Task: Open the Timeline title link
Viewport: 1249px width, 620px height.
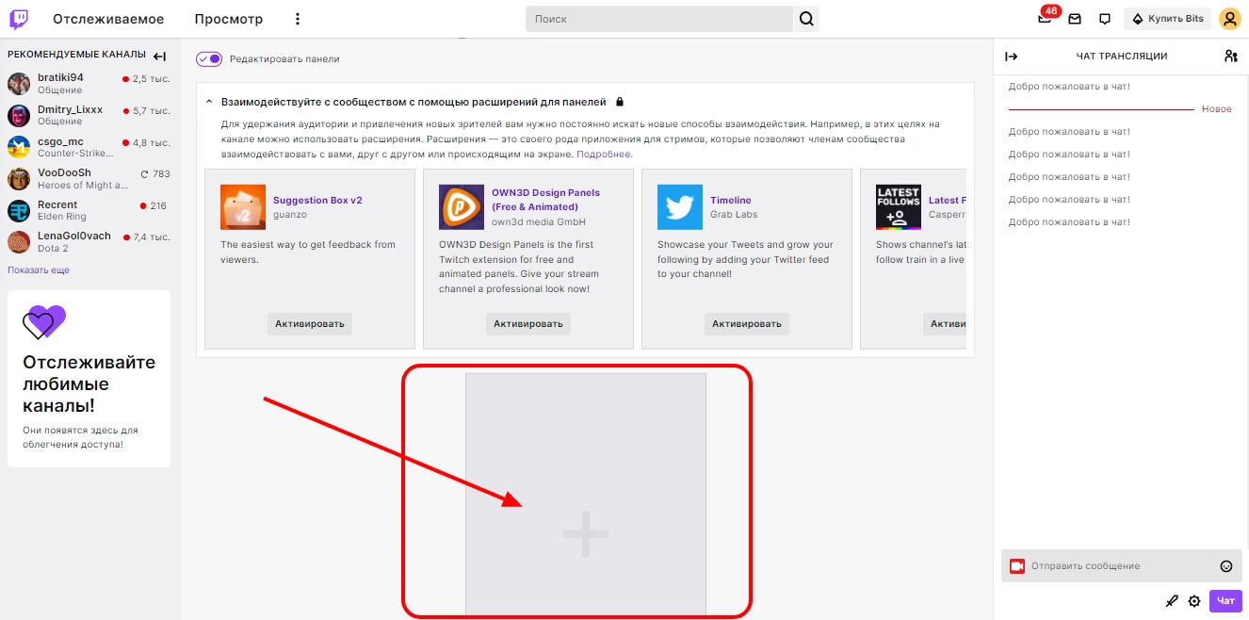Action: [x=731, y=200]
